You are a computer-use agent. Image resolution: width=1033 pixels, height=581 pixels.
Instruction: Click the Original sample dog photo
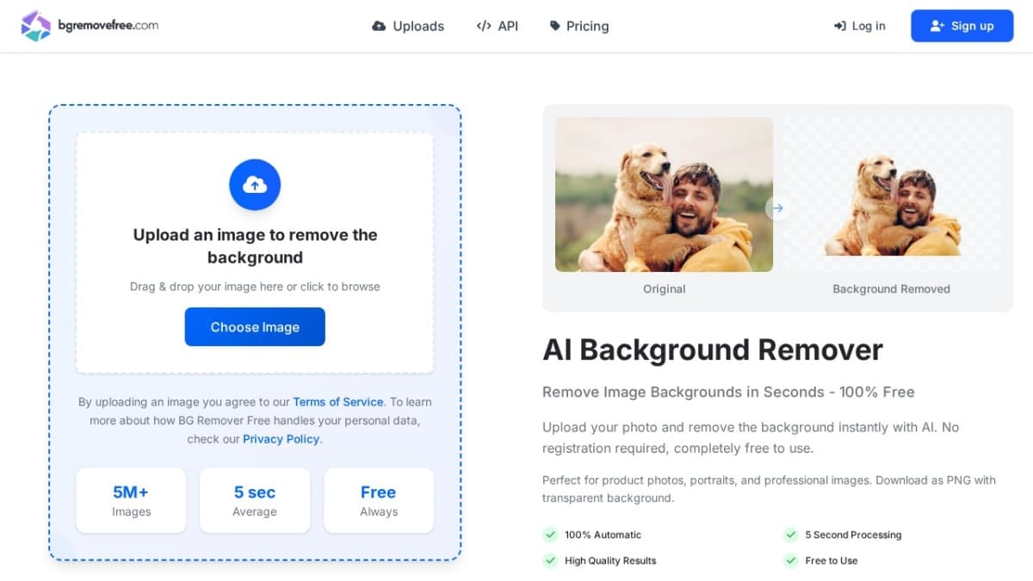(664, 195)
